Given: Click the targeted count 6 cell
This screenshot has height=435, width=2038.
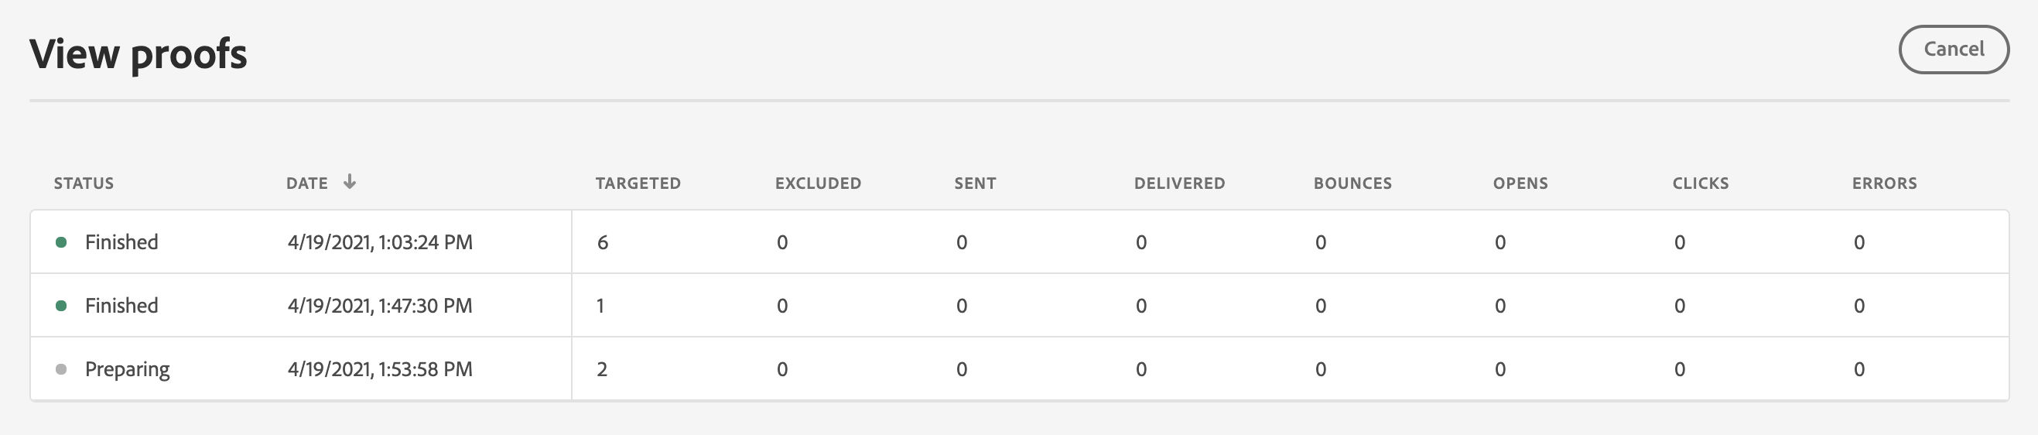Looking at the screenshot, I should point(603,242).
